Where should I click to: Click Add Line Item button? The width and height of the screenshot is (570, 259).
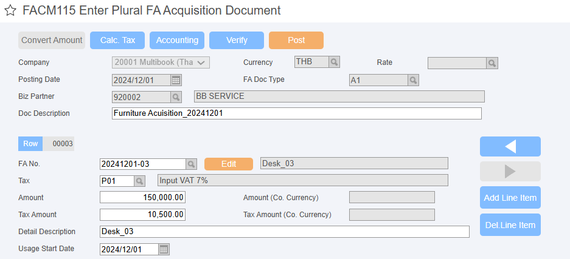pyautogui.click(x=510, y=197)
